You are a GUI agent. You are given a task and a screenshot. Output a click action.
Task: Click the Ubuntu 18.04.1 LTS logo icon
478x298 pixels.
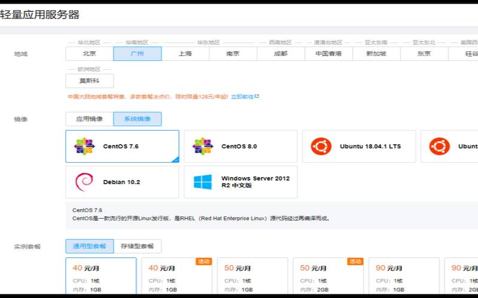click(x=321, y=146)
